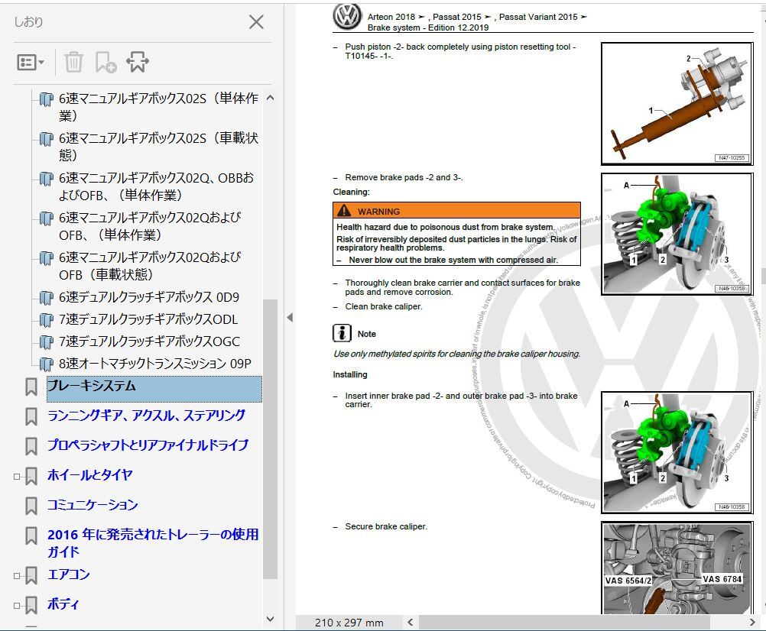Open bookmark 8速オートマチックトランスミッション 09P
766x631 pixels.
click(x=155, y=364)
